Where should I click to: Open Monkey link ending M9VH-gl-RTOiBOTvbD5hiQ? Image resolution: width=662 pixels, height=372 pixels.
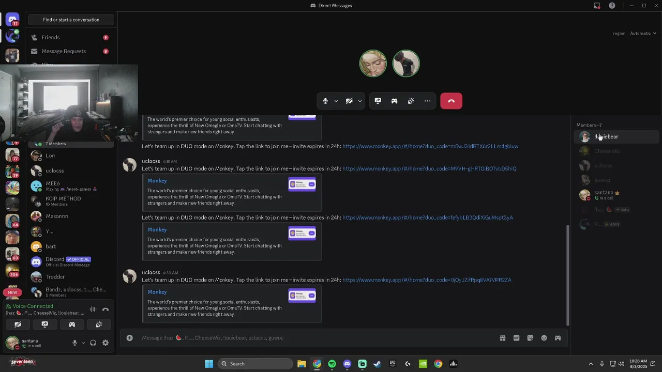click(429, 168)
